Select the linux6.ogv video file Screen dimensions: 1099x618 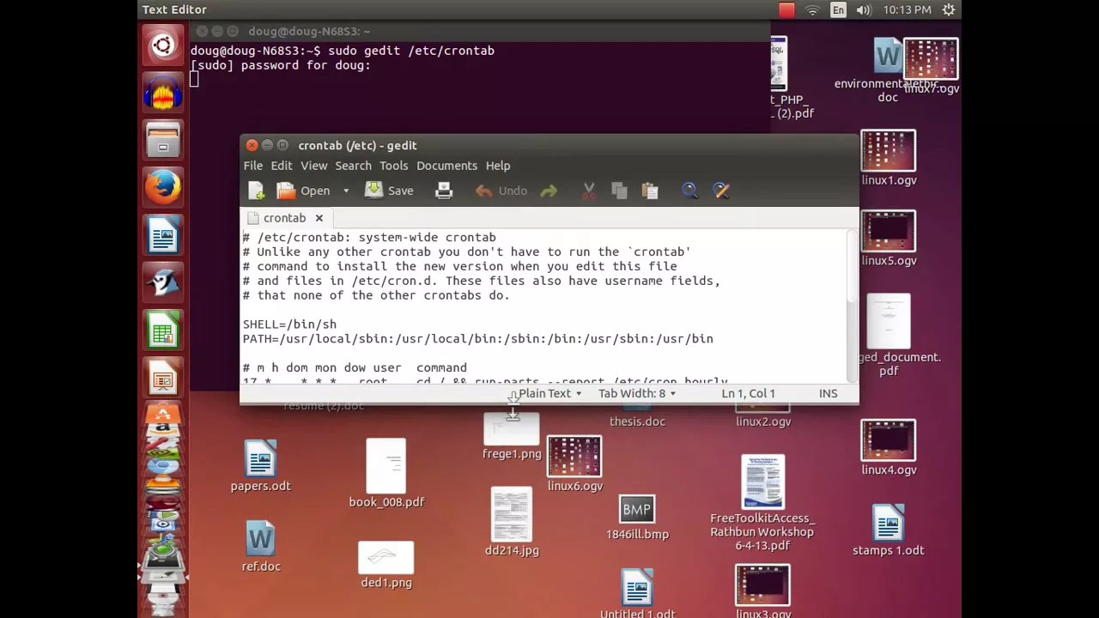coord(574,464)
